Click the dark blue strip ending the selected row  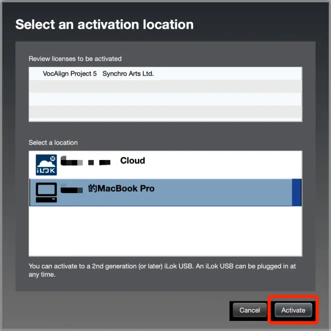tap(297, 192)
